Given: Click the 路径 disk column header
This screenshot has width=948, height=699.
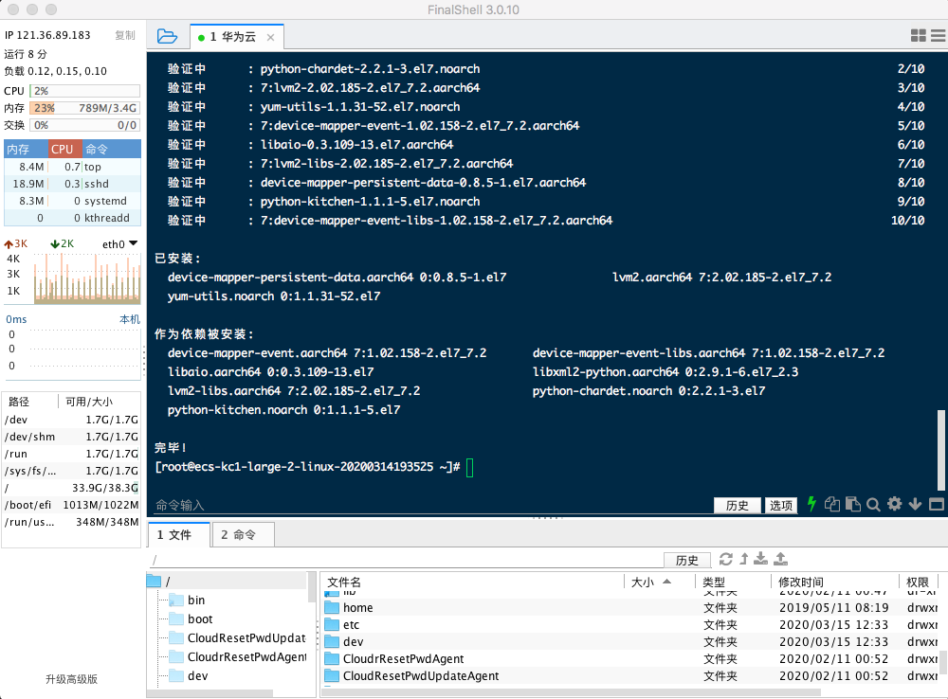Looking at the screenshot, I should [x=30, y=402].
